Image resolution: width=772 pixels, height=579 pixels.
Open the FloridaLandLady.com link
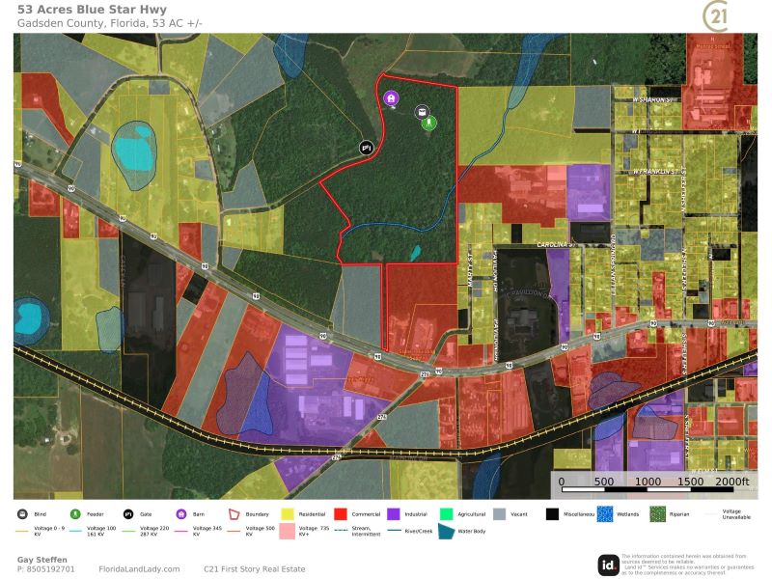[x=139, y=569]
